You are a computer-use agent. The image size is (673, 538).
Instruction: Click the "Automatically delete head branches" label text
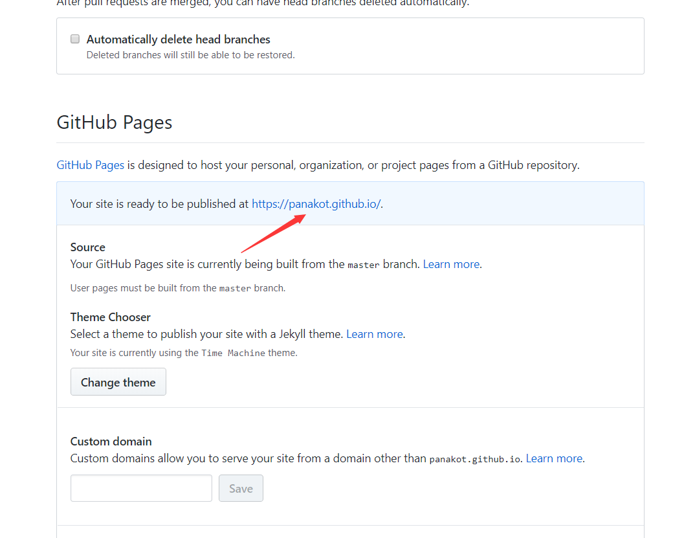(178, 39)
